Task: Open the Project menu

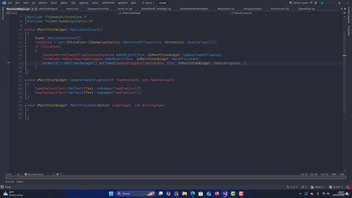Action: point(43,3)
